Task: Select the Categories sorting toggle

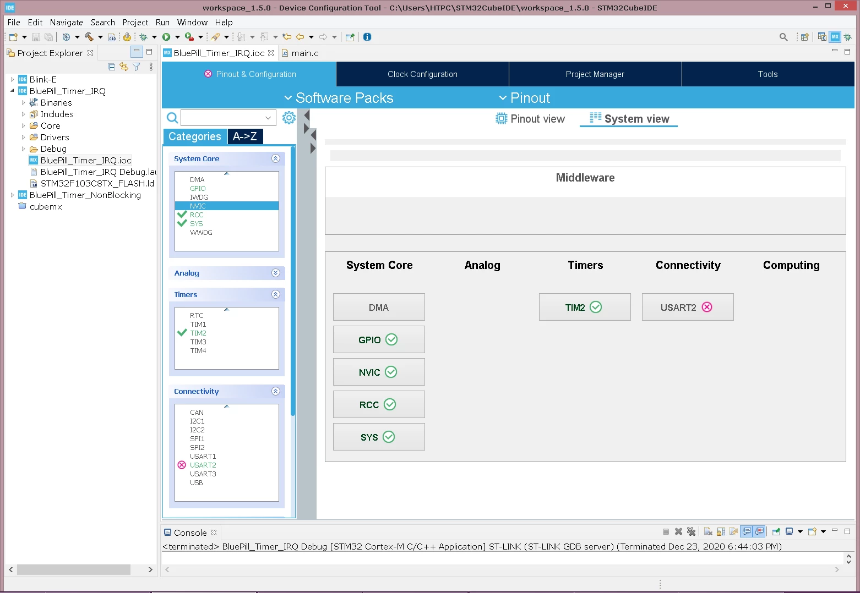Action: [195, 136]
